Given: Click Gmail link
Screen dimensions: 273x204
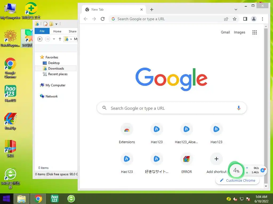Looking at the screenshot, I should [225, 32].
